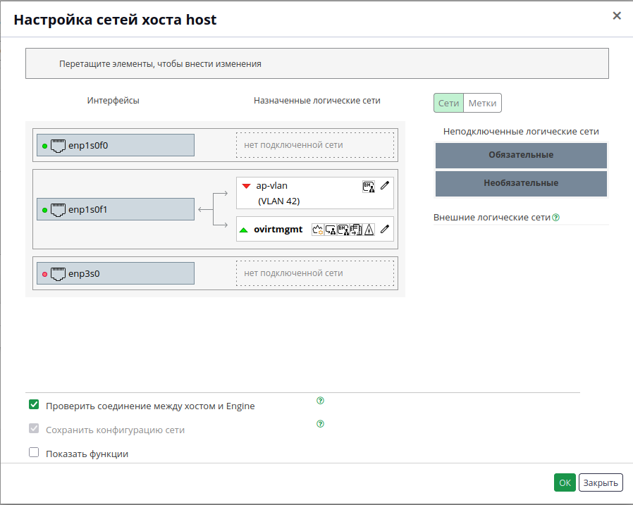Enable the 'Показать функции' checkbox
The height and width of the screenshot is (505, 633).
[34, 452]
